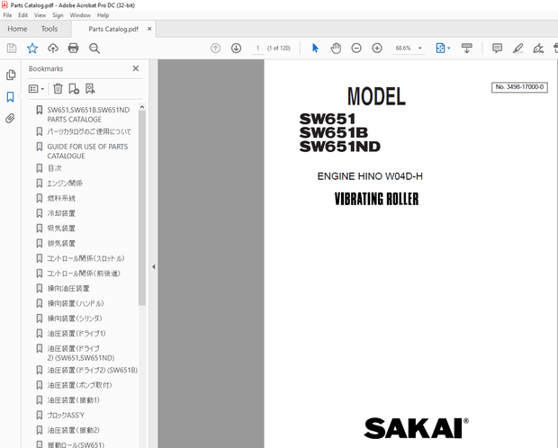Click the Find text magnifier icon
Viewport: 558px width, 448px height.
pos(94,49)
